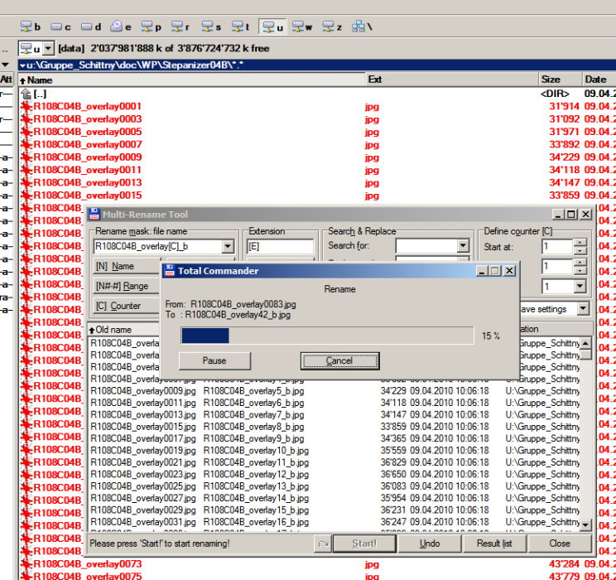Open drive selector dropdown showing u
This screenshot has width=616, height=580.
tap(48, 49)
